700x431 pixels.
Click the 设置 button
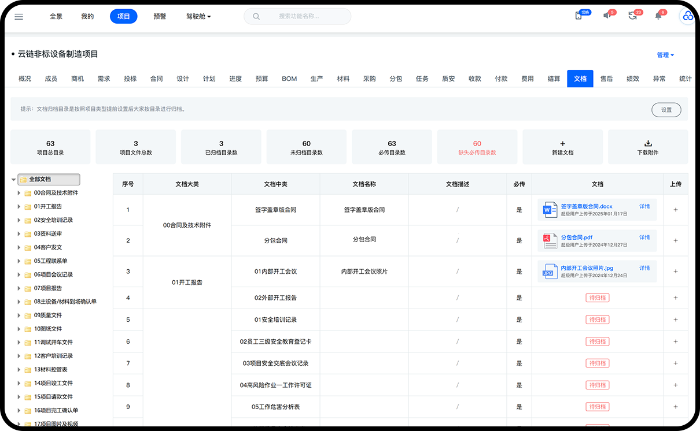point(666,110)
